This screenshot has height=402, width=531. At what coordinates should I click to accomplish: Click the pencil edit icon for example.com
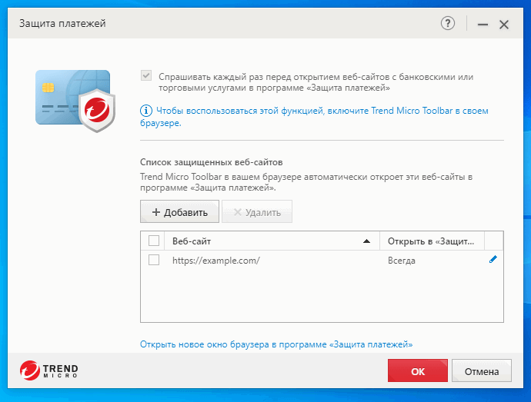tap(493, 260)
